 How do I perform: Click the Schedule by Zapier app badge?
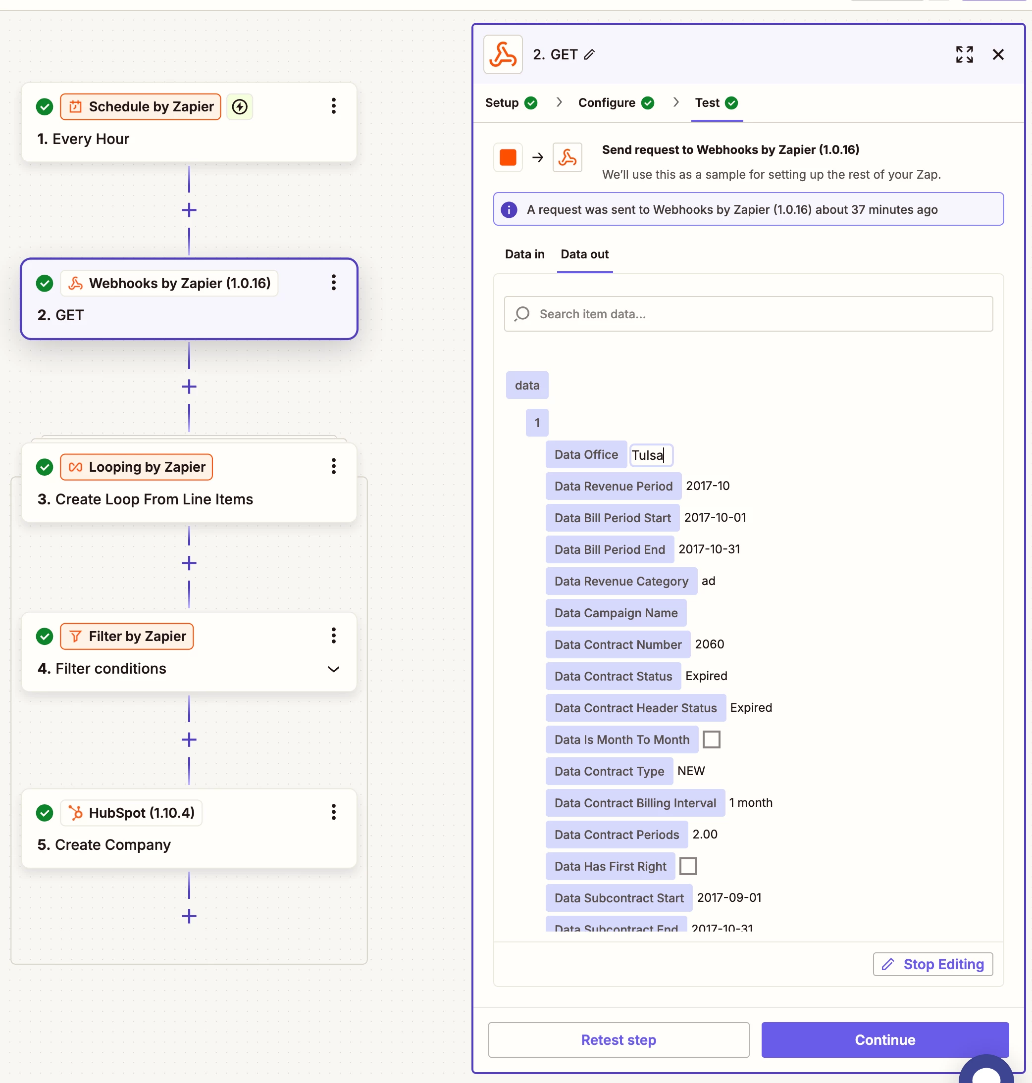(x=140, y=106)
